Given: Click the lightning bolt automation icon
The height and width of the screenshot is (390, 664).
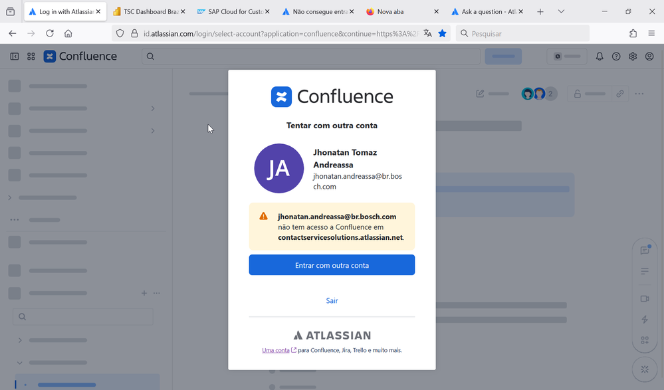Looking at the screenshot, I should tap(645, 320).
